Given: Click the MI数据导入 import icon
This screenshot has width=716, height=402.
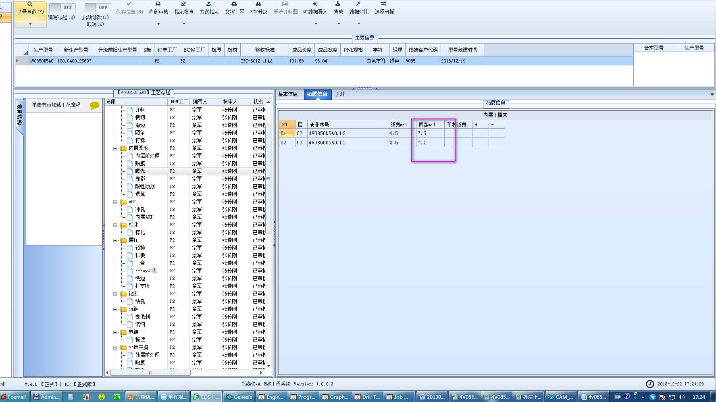Looking at the screenshot, I should click(315, 4).
